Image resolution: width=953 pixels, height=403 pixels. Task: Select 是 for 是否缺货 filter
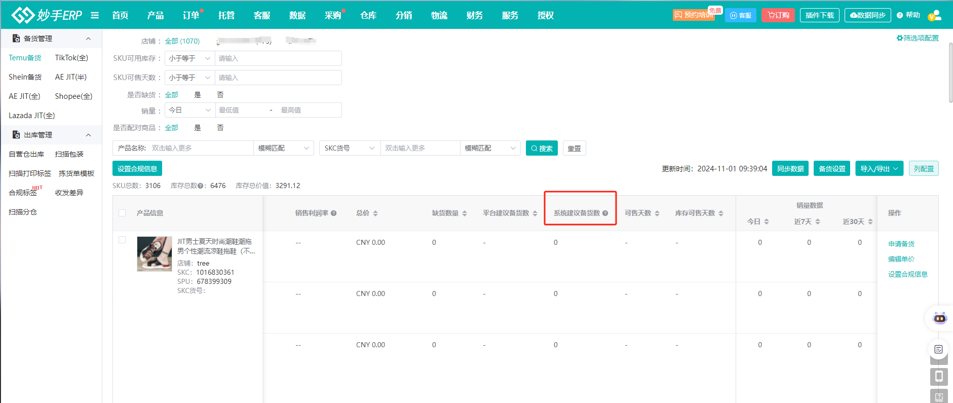(x=198, y=95)
